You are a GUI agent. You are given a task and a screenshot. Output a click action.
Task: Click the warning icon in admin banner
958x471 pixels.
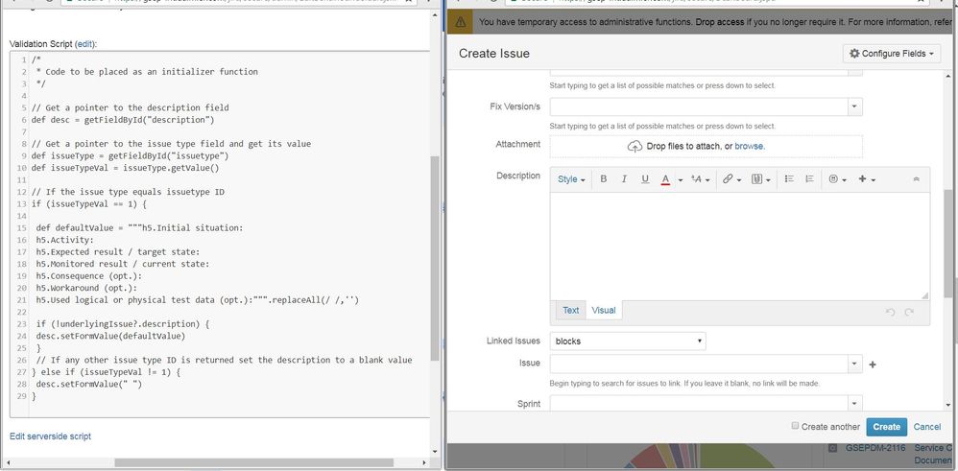(x=461, y=22)
